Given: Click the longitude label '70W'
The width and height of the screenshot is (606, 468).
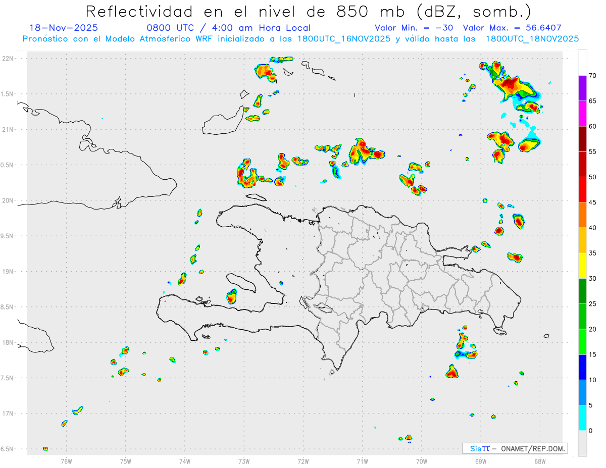Looking at the screenshot, I should (421, 461).
